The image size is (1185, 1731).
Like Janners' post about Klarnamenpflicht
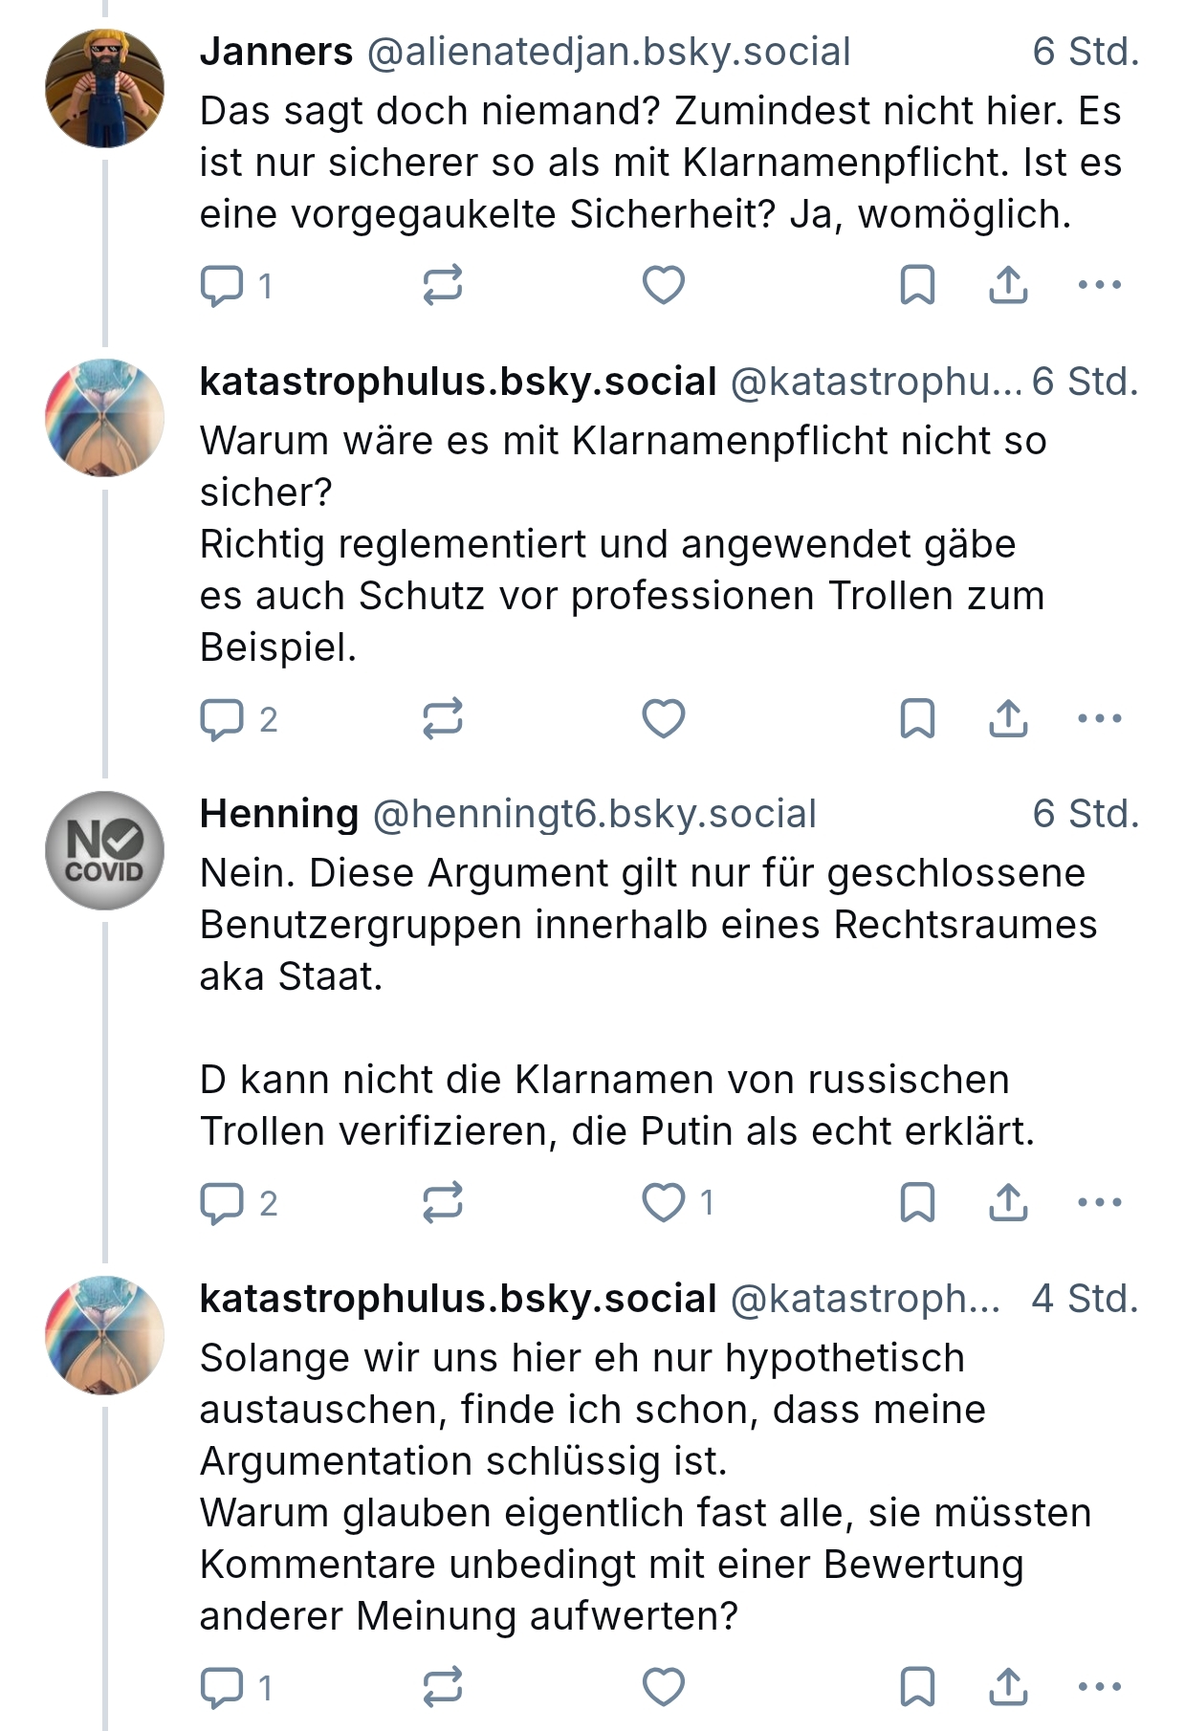[x=663, y=285]
